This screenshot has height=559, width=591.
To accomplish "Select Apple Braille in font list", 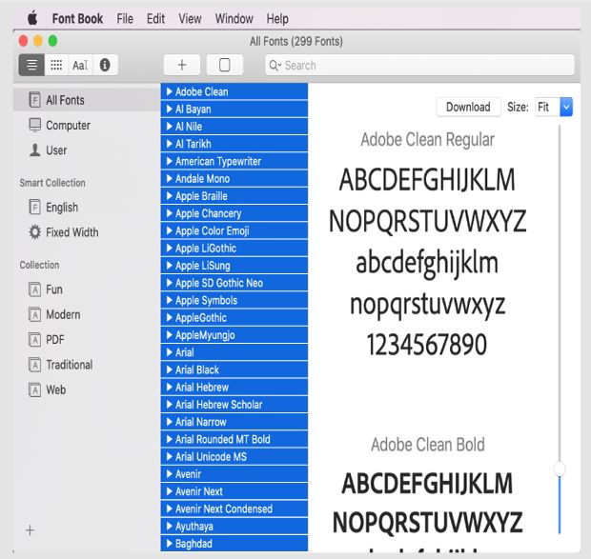I will pyautogui.click(x=234, y=196).
